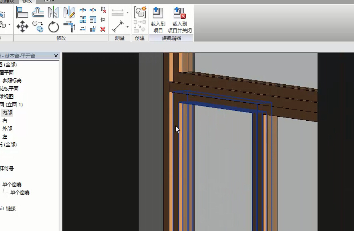
Task: Close the project browser panel
Action: 56,56
